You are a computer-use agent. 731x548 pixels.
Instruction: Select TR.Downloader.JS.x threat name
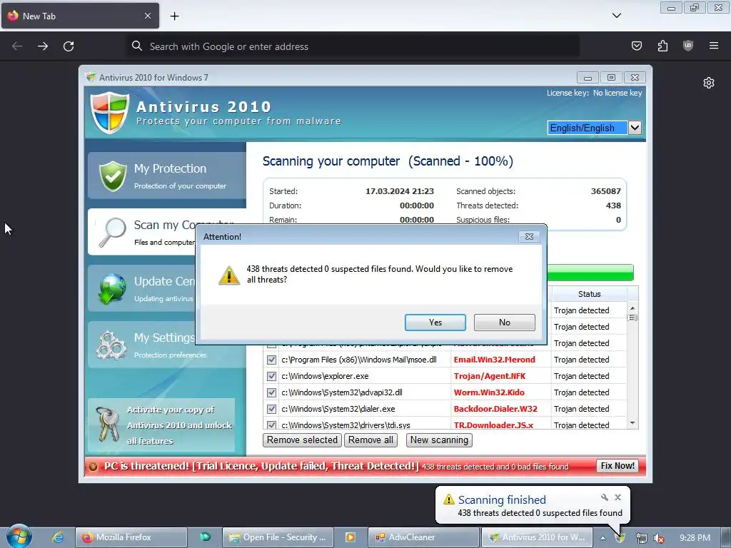point(493,425)
